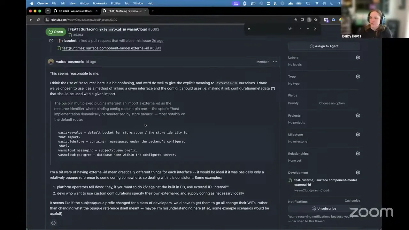Image resolution: width=409 pixels, height=230 pixels.
Task: Select the [FEAT] Surfacing external-id tab
Action: (x=124, y=11)
